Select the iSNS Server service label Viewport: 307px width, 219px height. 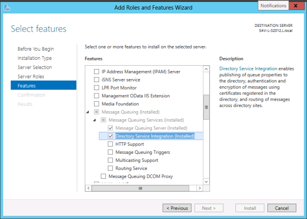click(x=121, y=80)
